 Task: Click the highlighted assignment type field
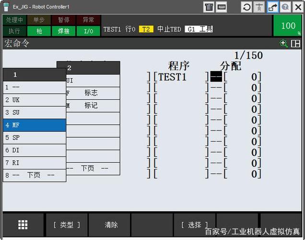216,76
